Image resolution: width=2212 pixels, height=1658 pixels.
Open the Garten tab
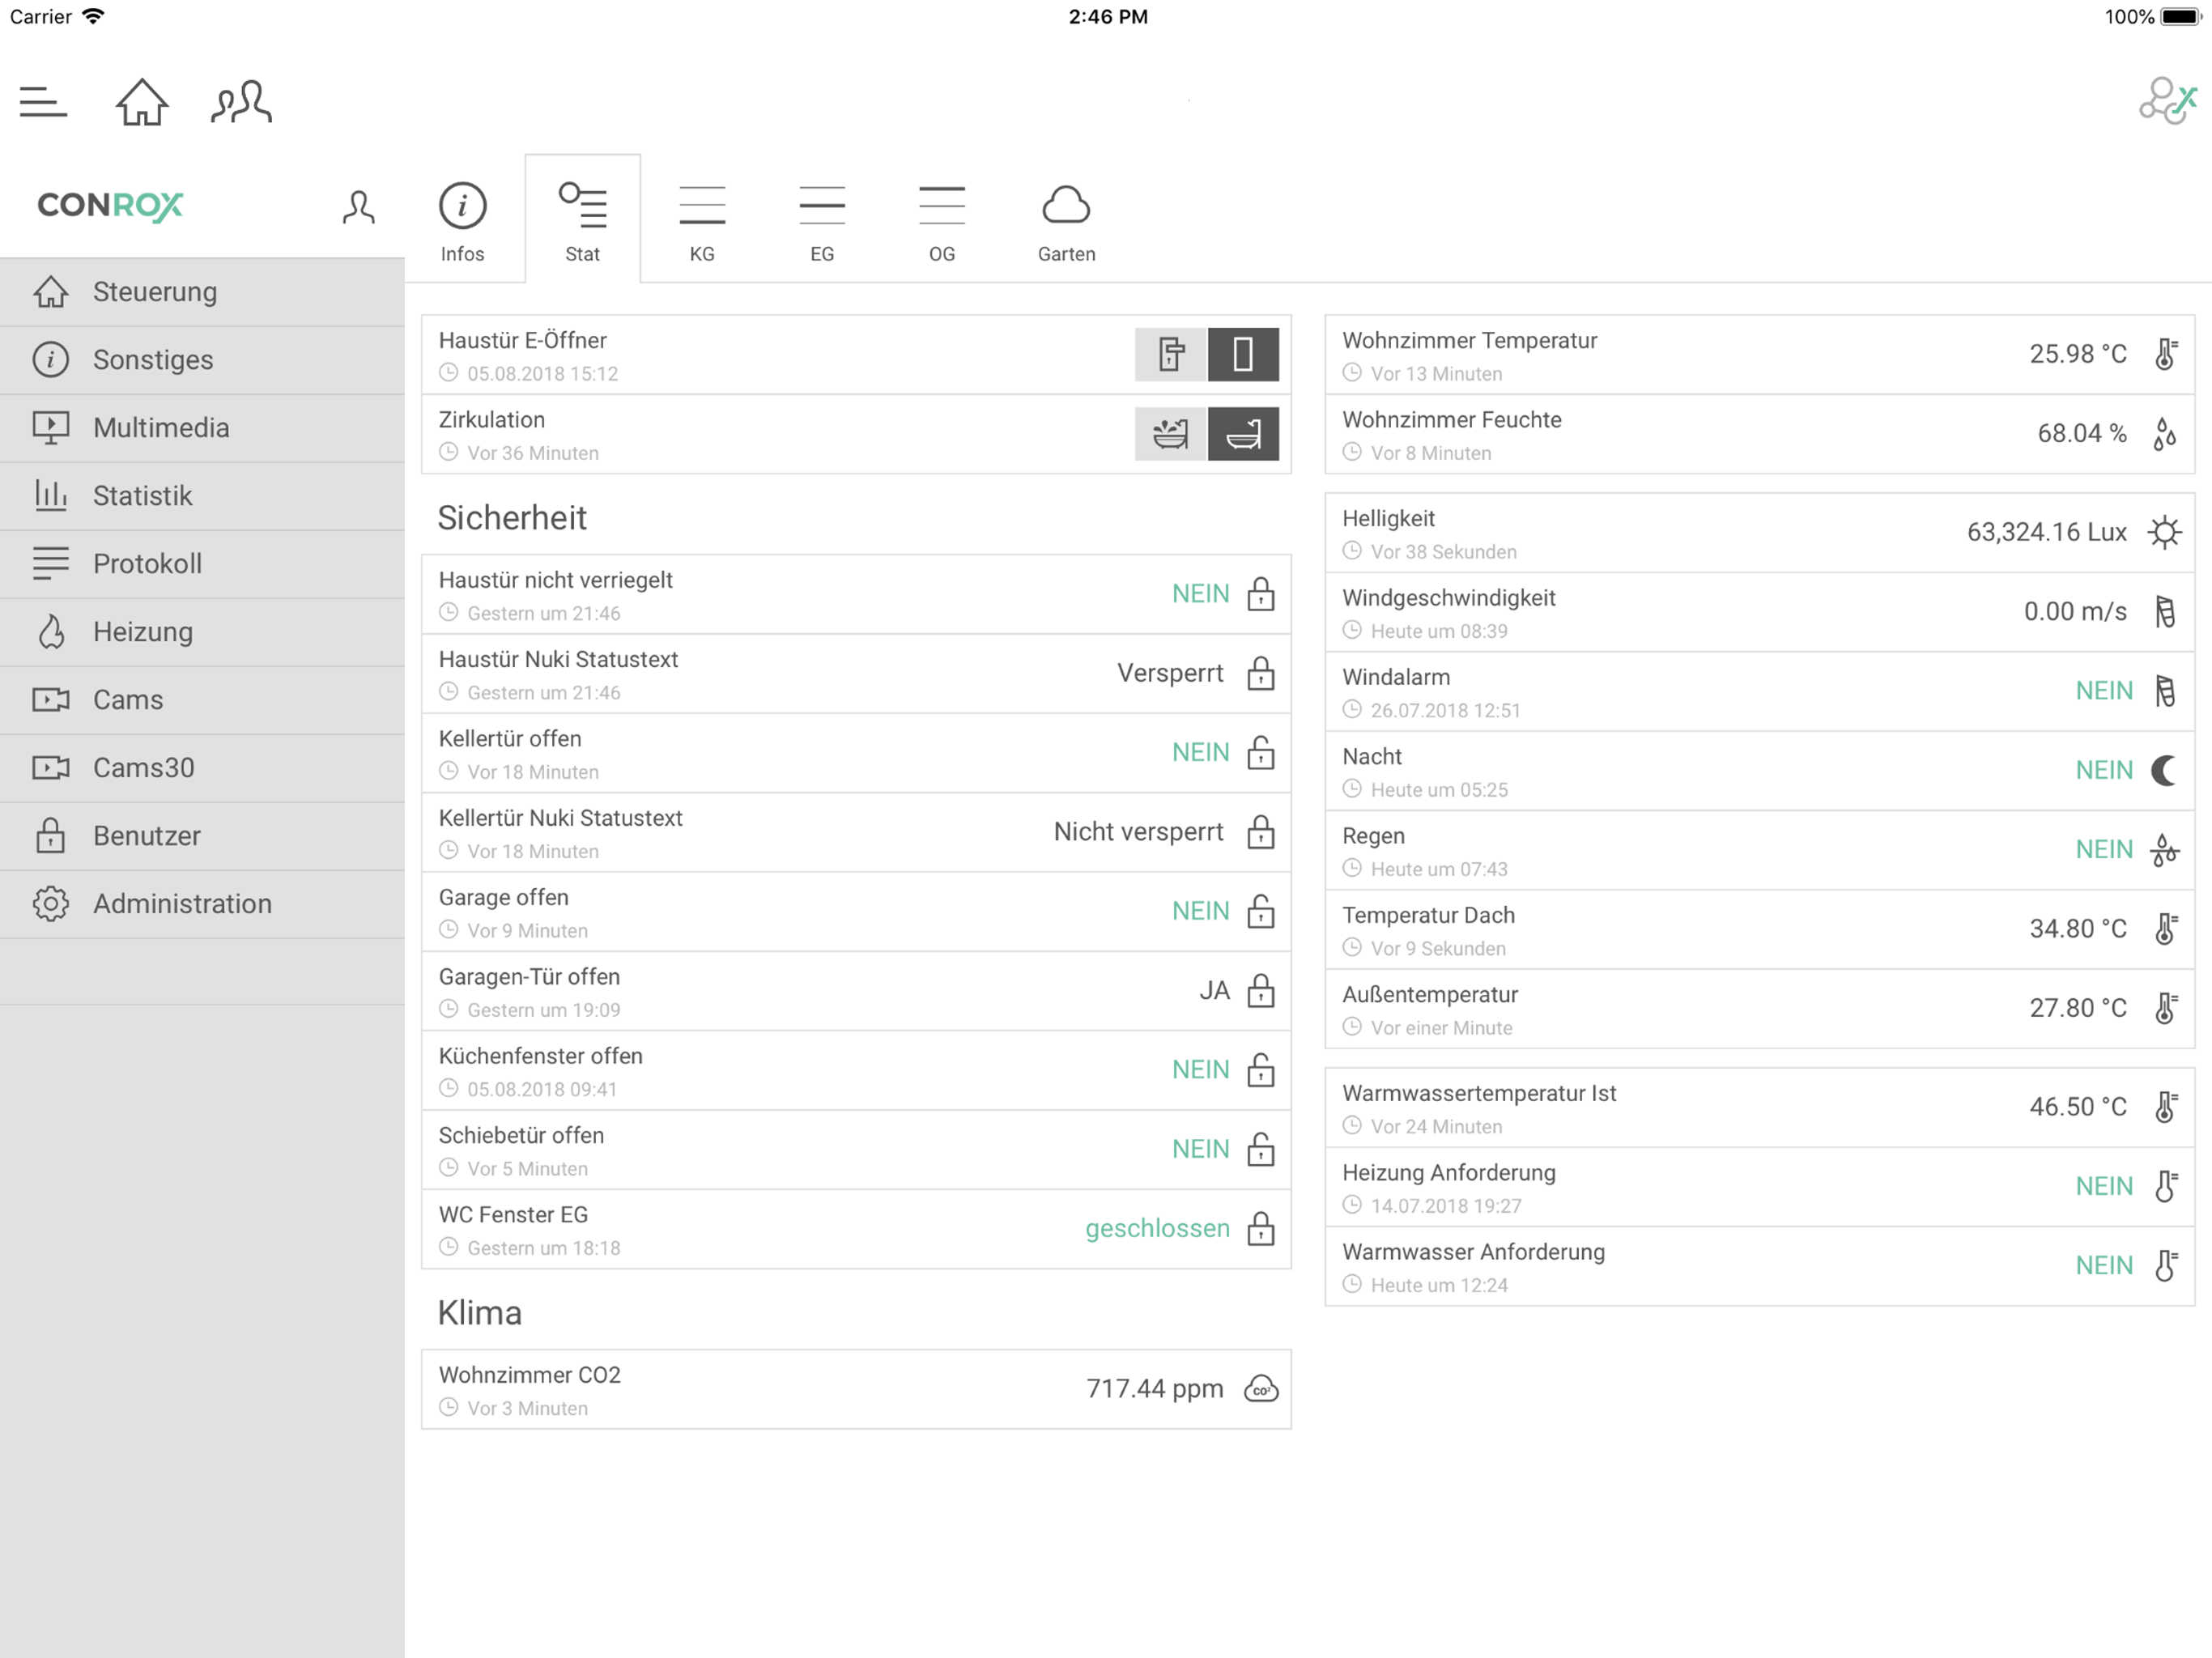1066,222
